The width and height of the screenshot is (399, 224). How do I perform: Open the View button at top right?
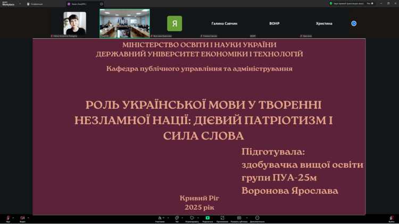369,3
